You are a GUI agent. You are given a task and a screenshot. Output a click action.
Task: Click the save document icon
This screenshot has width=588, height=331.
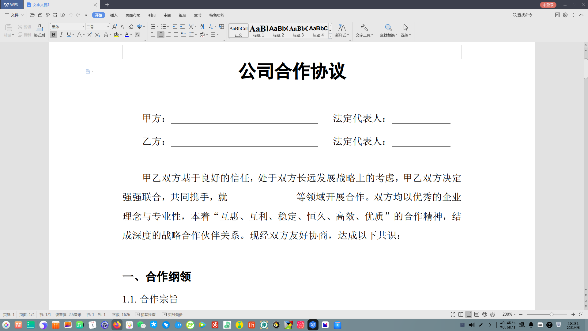click(x=40, y=15)
